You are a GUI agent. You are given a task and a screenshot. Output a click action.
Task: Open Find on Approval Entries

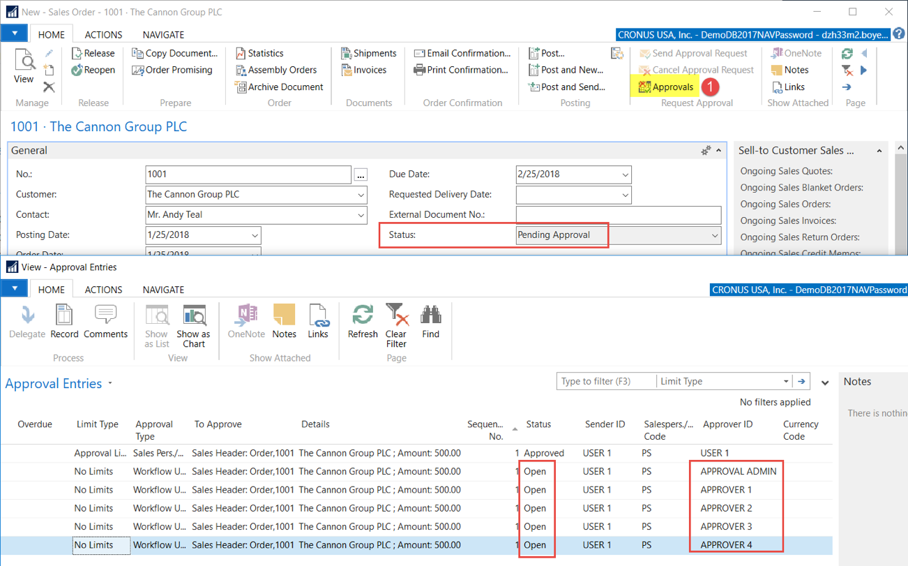point(430,322)
